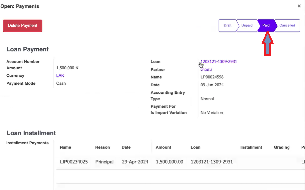The image size is (305, 190).
Task: Open the Partner name link
Action: click(x=206, y=69)
